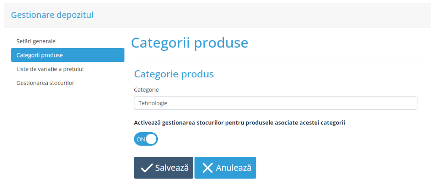The width and height of the screenshot is (431, 194).
Task: Click the Categorie text input field
Action: click(284, 103)
